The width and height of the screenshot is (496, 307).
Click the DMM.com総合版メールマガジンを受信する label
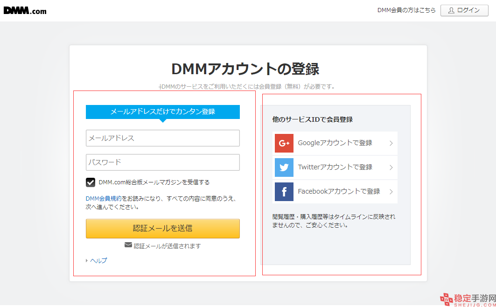tap(154, 182)
